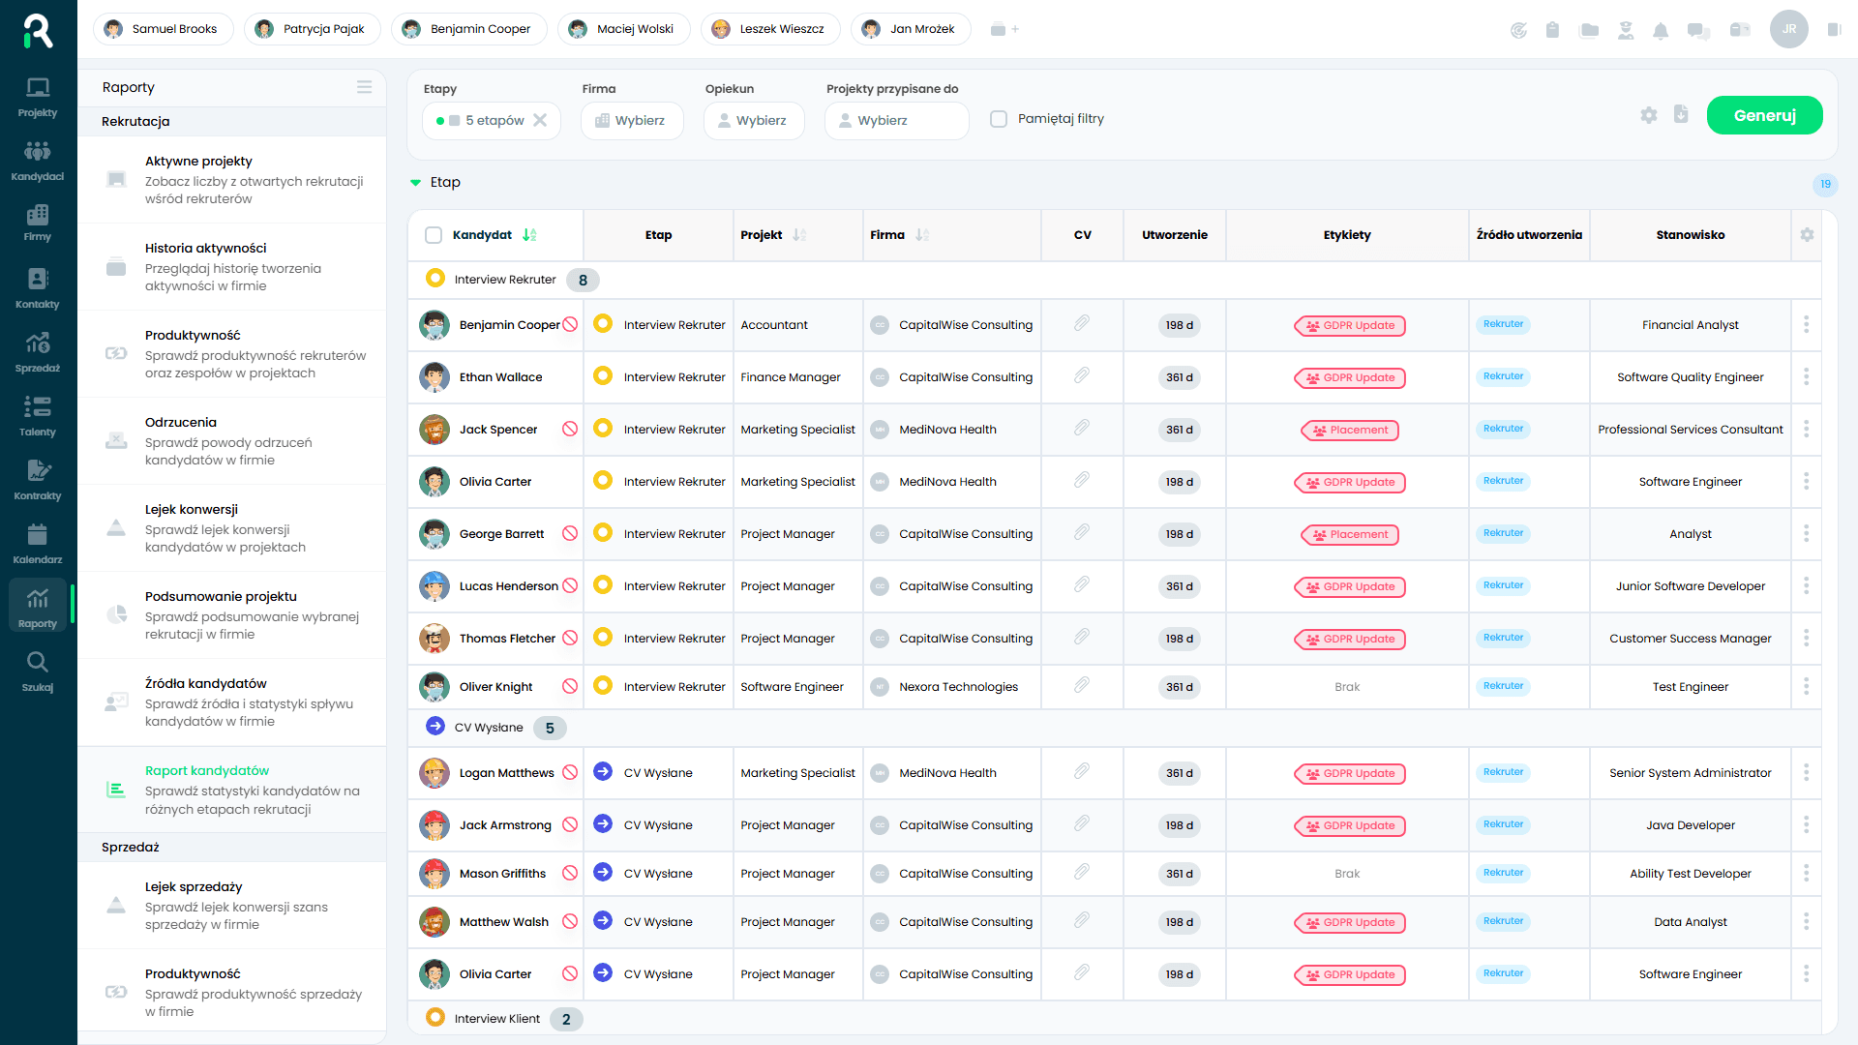The height and width of the screenshot is (1045, 1858).
Task: Open filter settings gear beside Generuj
Action: [x=1649, y=115]
